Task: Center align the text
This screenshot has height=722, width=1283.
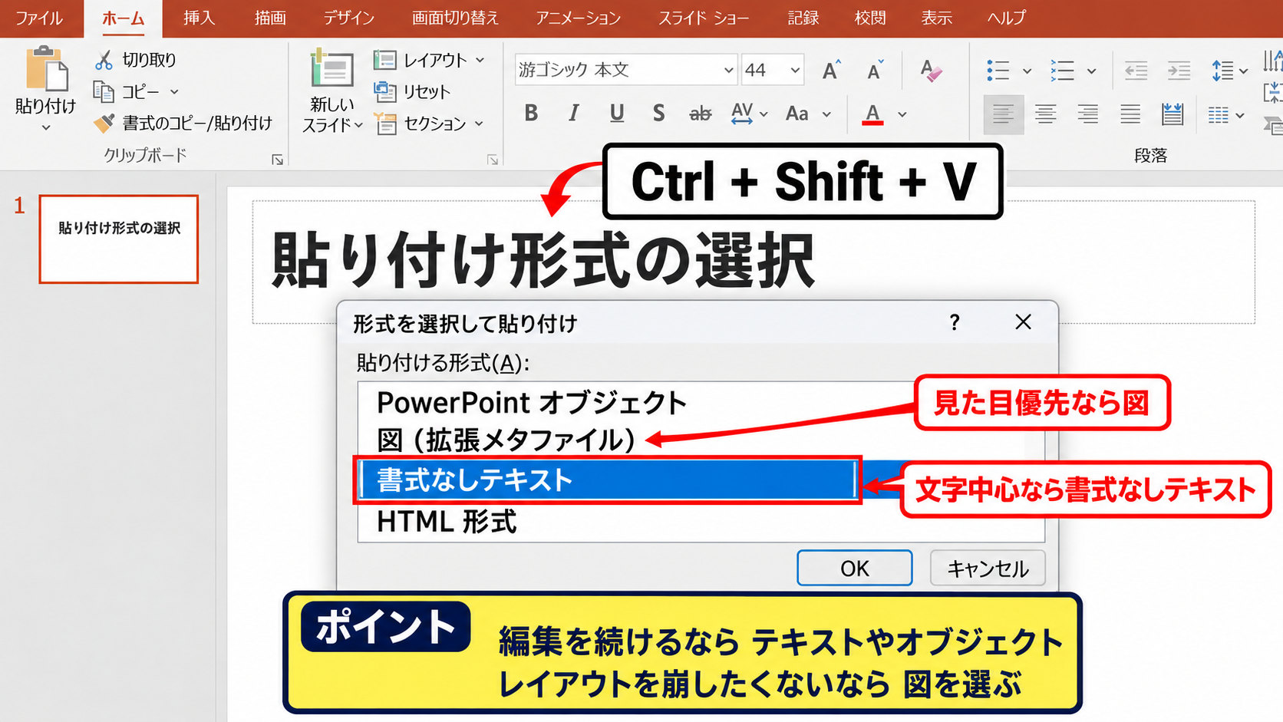Action: coord(1045,114)
